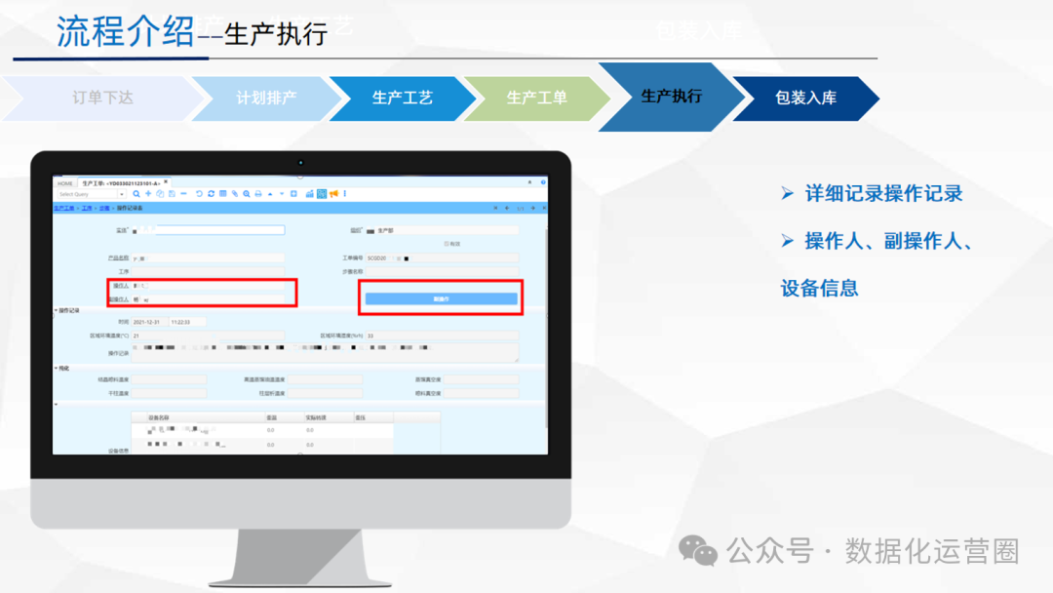Collapse the unnamed section above equipment table
This screenshot has height=593, width=1053.
[57, 405]
